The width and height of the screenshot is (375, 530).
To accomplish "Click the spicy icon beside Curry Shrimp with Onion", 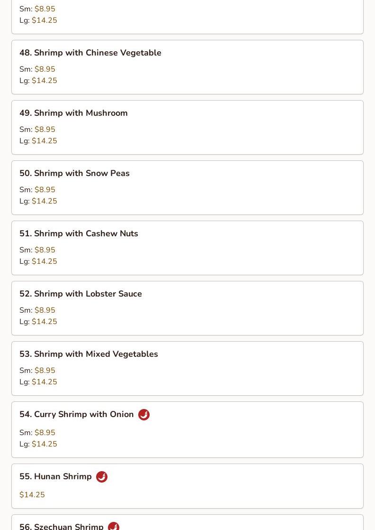I will [144, 415].
